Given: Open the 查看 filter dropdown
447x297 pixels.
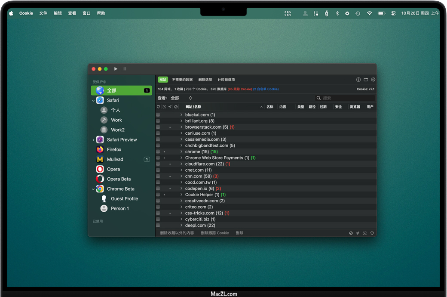Looking at the screenshot, I should pyautogui.click(x=181, y=98).
